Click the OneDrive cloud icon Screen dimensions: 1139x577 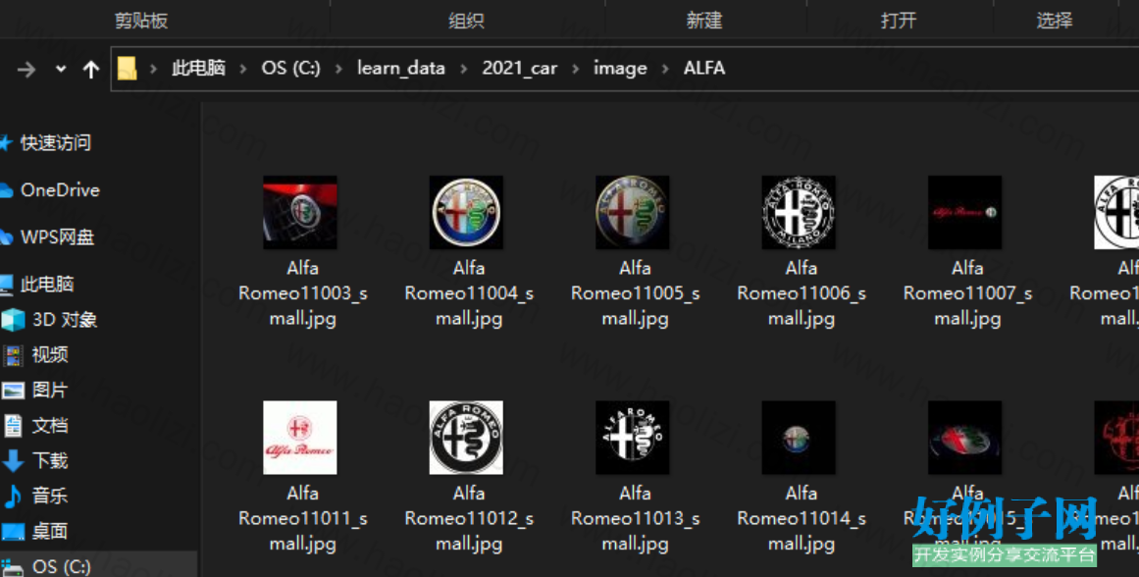[x=6, y=191]
